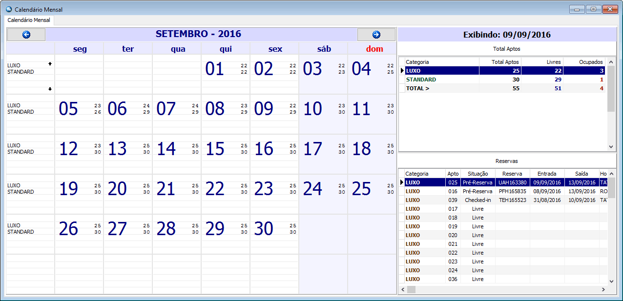Click the Livre status of apto 019

(478, 226)
